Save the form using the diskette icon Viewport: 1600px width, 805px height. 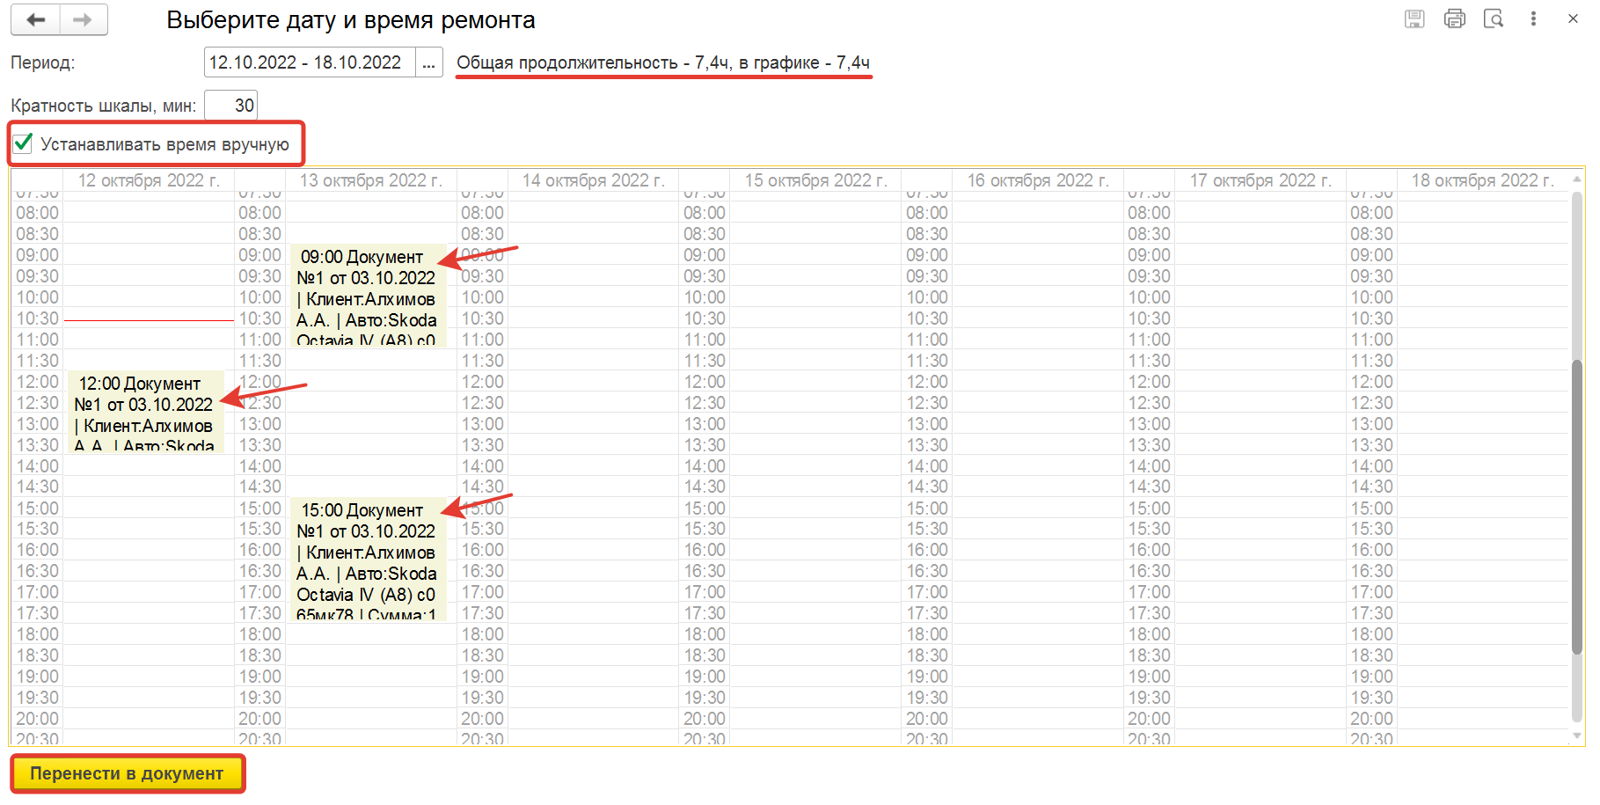1414,18
